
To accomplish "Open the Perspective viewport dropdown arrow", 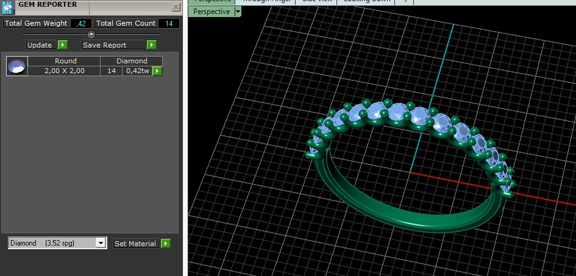I will pyautogui.click(x=238, y=12).
